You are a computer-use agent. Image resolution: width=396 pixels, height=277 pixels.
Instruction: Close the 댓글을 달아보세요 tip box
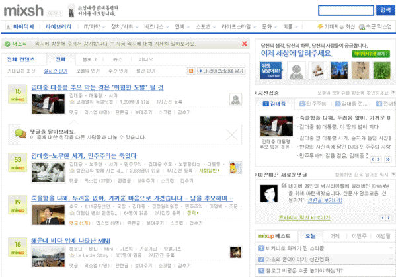(x=231, y=135)
